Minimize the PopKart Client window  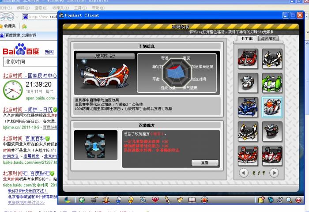click(286, 15)
